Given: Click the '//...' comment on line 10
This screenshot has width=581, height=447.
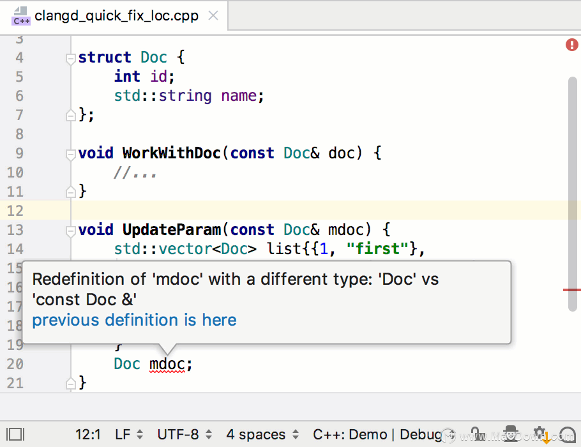Looking at the screenshot, I should click(135, 172).
